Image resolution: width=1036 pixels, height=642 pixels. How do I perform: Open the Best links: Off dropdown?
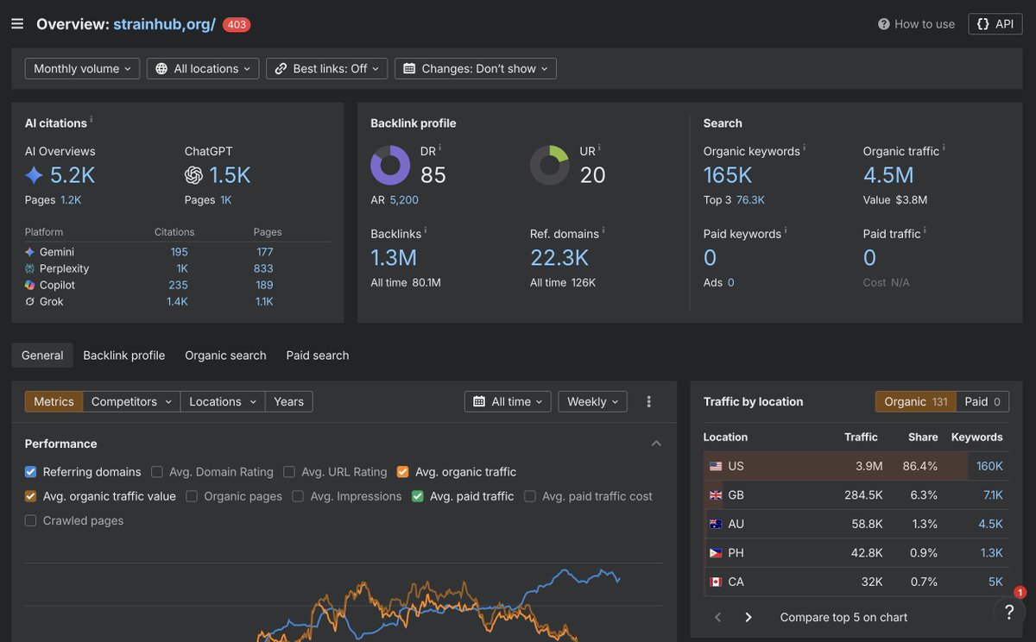tap(326, 68)
